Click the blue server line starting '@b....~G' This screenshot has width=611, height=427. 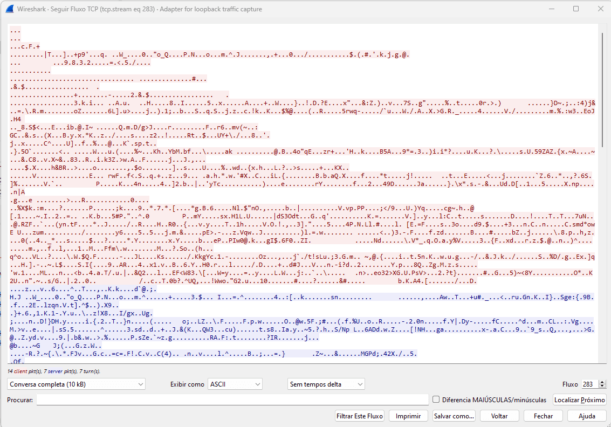[56, 346]
